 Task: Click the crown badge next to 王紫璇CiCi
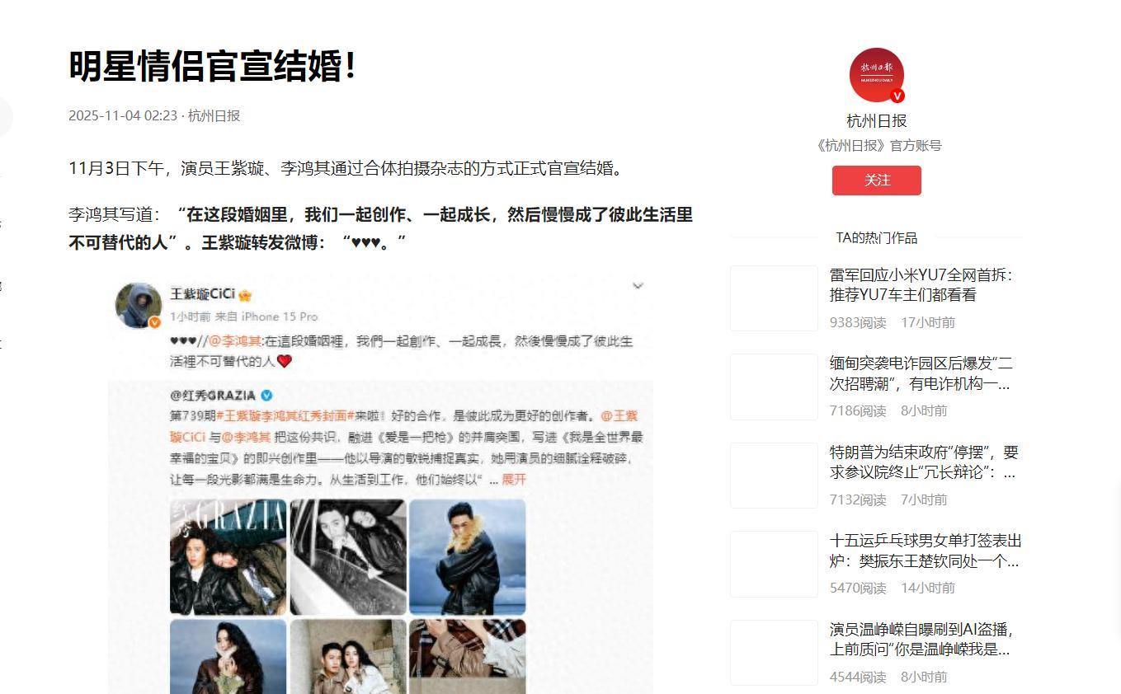245,295
